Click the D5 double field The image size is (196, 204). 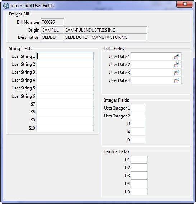pos(139,191)
